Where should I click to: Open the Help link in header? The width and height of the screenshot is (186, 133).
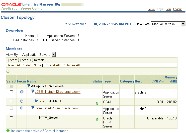tap(168, 9)
